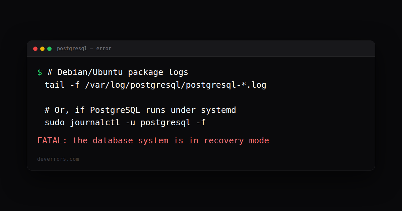Viewport: 402px width, 211px height.
Task: Select the window title 'postgresql — error'
Action: pyautogui.click(x=84, y=49)
